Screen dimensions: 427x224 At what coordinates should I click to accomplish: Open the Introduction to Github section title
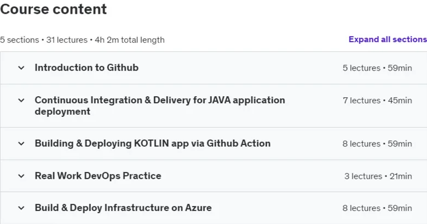[86, 68]
